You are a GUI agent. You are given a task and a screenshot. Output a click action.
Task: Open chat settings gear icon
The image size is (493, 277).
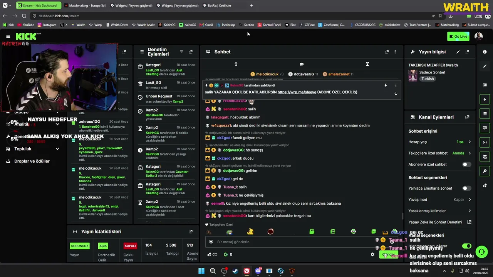point(372,254)
